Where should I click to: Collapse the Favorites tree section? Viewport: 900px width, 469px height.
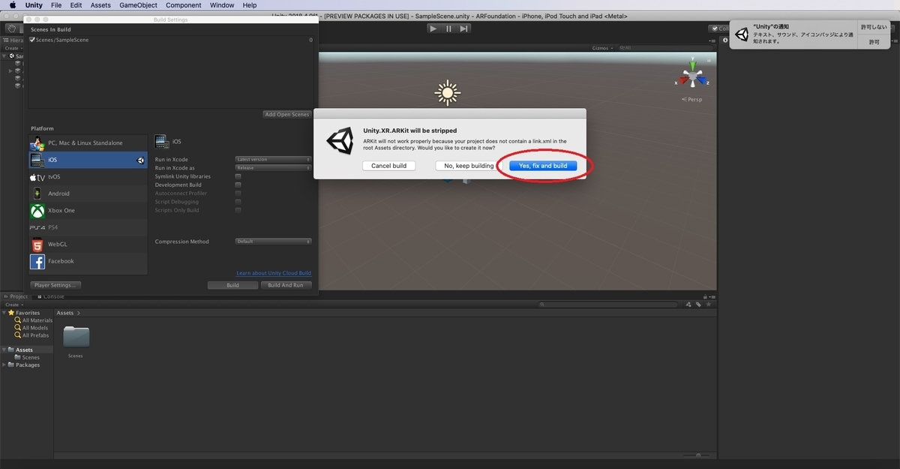pos(4,313)
